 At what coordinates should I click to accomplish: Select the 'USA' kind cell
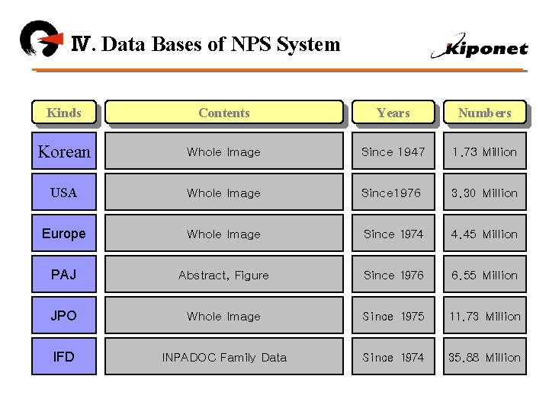pyautogui.click(x=64, y=192)
